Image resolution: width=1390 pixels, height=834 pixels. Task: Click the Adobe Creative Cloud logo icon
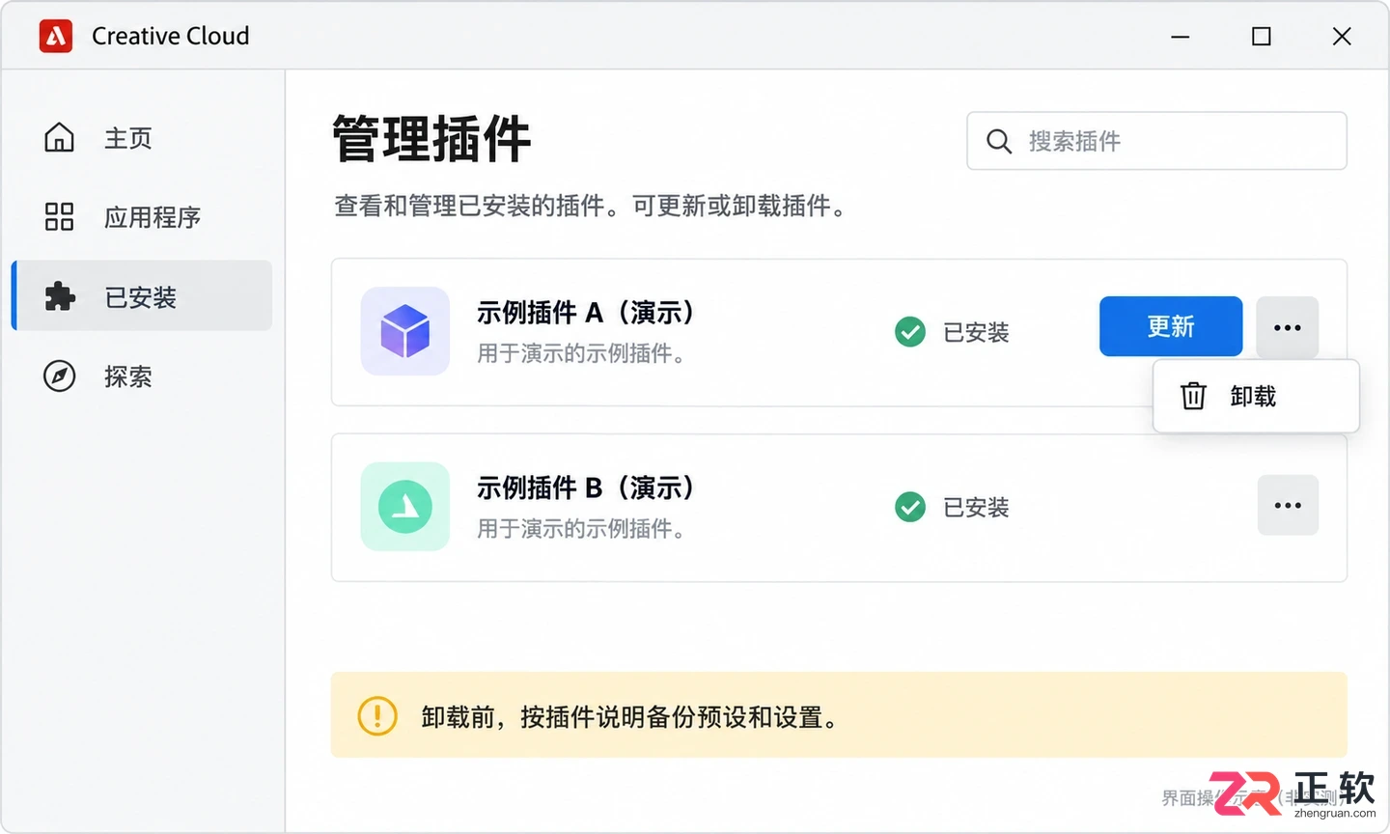(56, 36)
